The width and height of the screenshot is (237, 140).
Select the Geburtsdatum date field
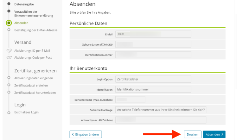click(x=153, y=44)
